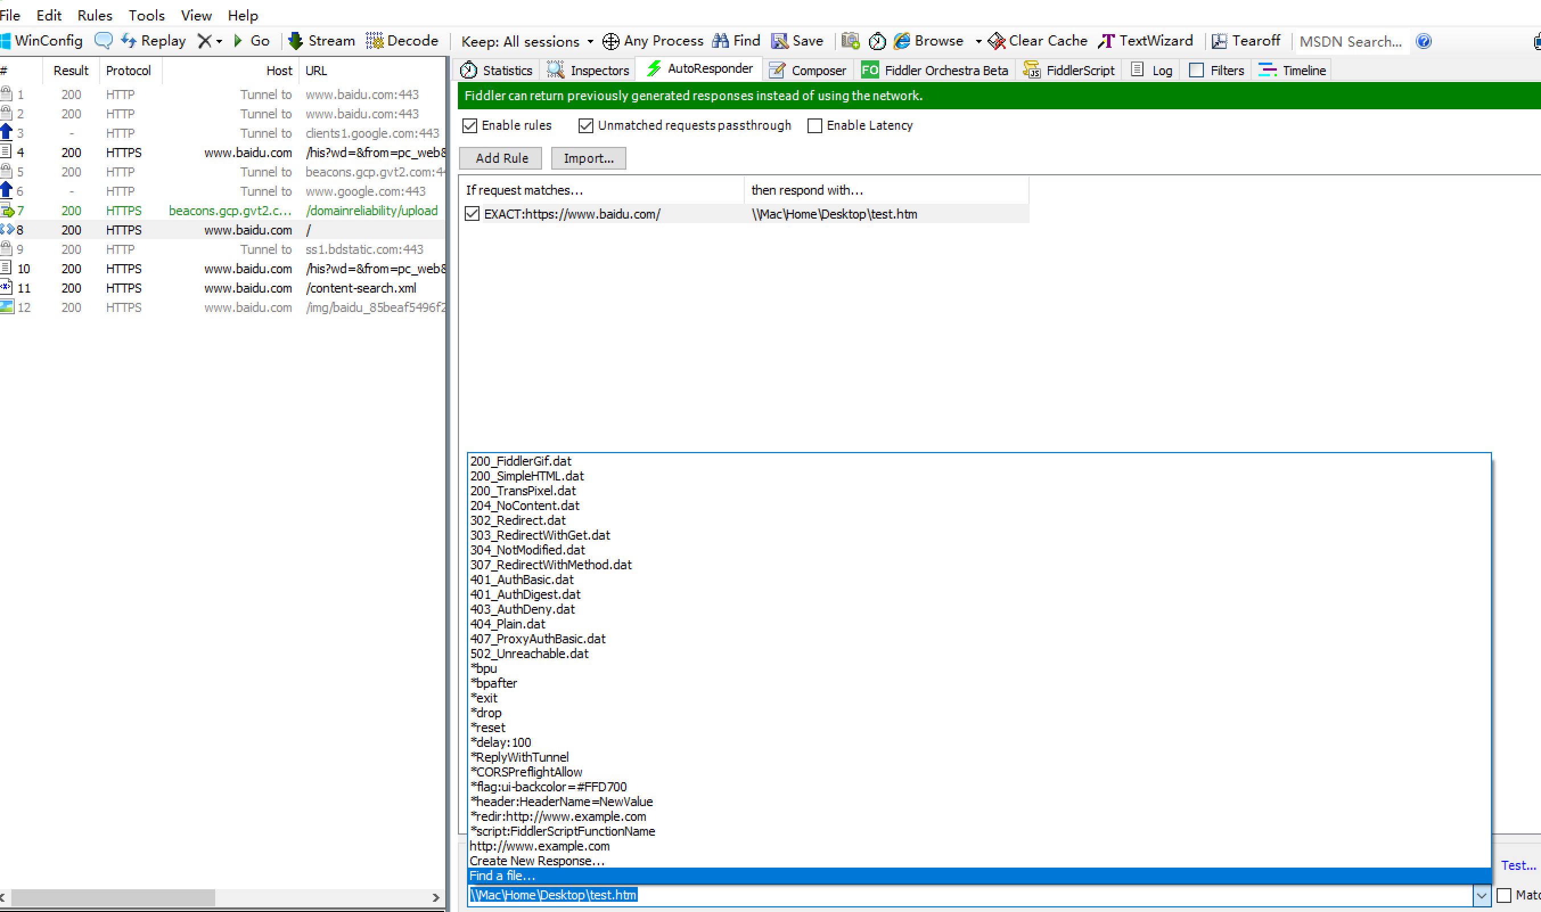The image size is (1541, 912).
Task: Select 404_Plain.dat from the list
Action: [978, 624]
